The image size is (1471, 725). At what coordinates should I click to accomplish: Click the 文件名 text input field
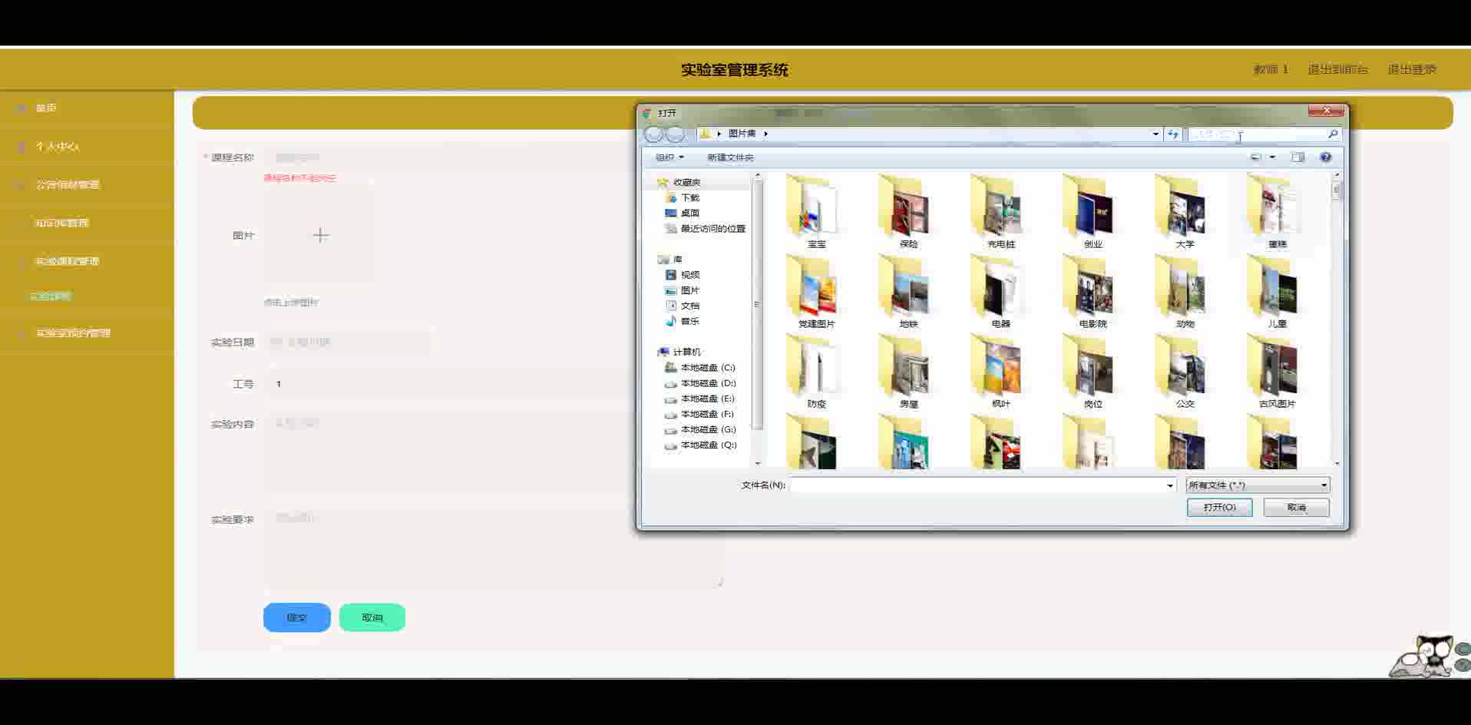click(977, 485)
